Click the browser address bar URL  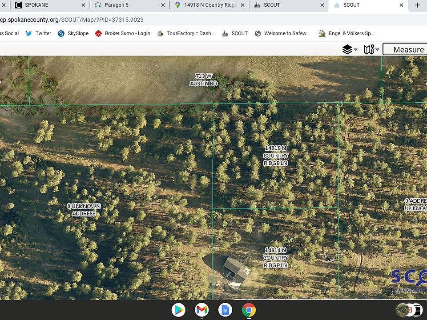(71, 20)
